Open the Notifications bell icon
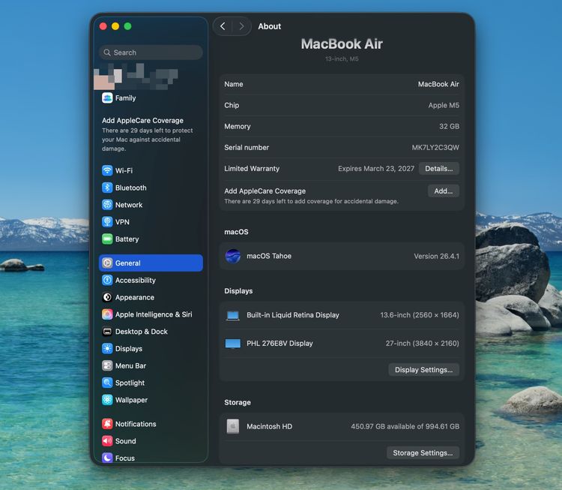The width and height of the screenshot is (562, 490). (107, 424)
